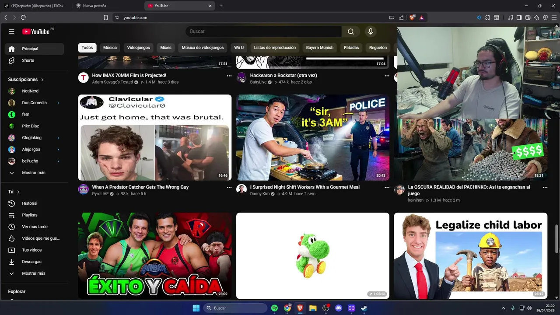Image resolution: width=560 pixels, height=315 pixels.
Task: Open the browser extensions puzzle icon
Action: 488,17
